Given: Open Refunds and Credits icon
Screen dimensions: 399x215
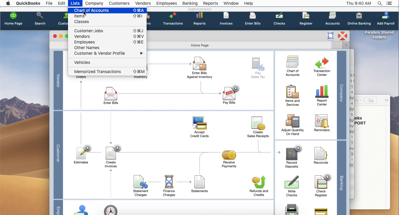Looking at the screenshot, I should pos(259,182).
